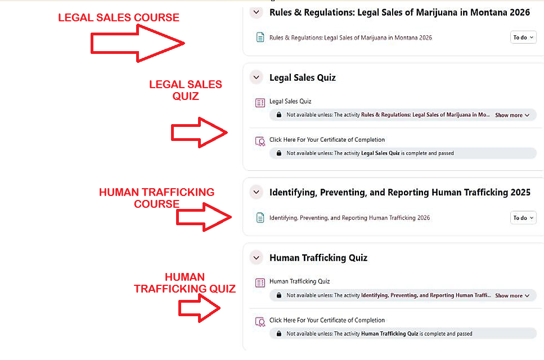Open the To do dropdown for Human Trafficking course
Viewport: 544px width, 360px height.
click(x=523, y=217)
